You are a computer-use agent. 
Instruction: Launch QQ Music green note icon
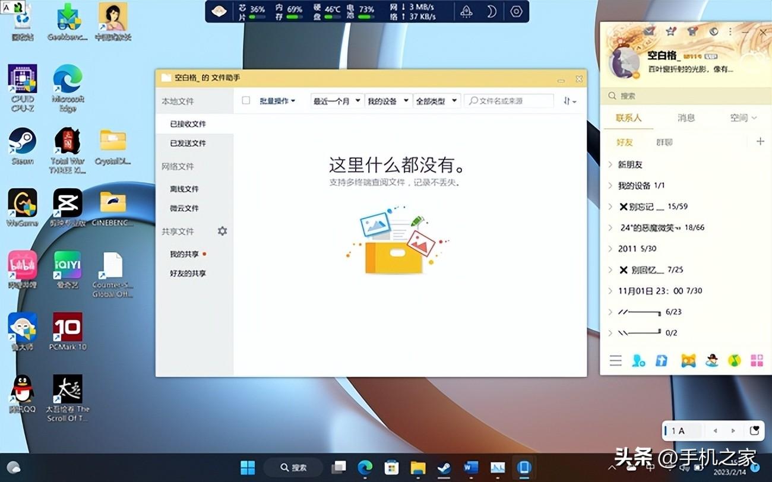(735, 360)
